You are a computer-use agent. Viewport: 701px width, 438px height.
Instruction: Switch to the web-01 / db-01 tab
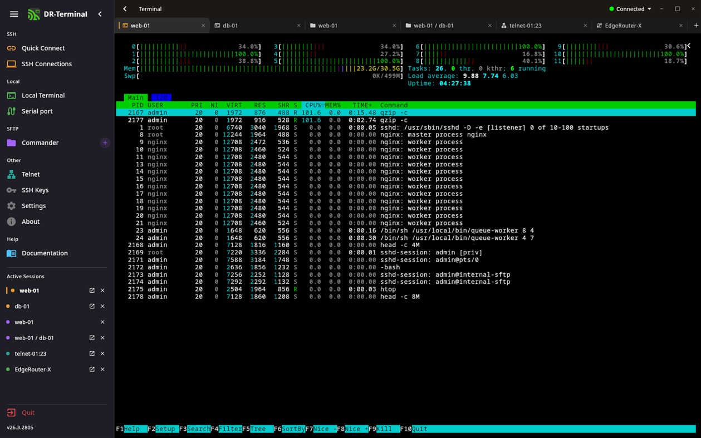coord(449,26)
